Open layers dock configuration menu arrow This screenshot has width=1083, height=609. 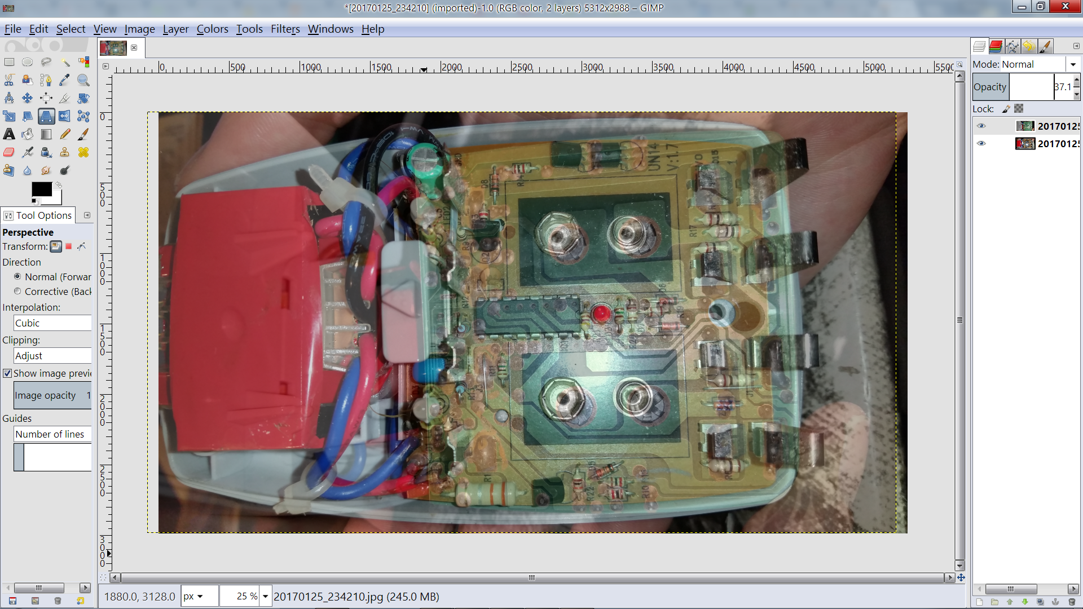coord(1076,46)
